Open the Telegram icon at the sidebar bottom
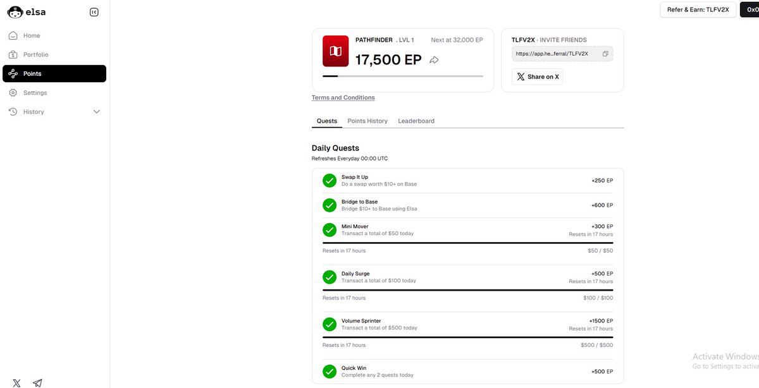759x388 pixels. 38,383
